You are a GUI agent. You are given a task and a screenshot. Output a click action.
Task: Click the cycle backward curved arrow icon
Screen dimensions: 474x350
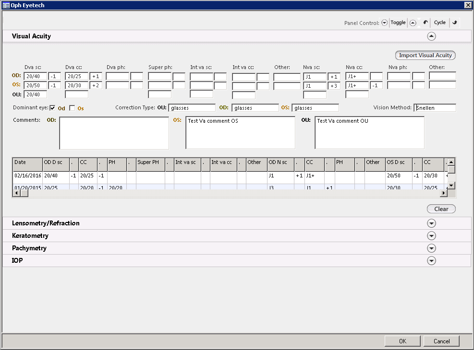click(425, 23)
